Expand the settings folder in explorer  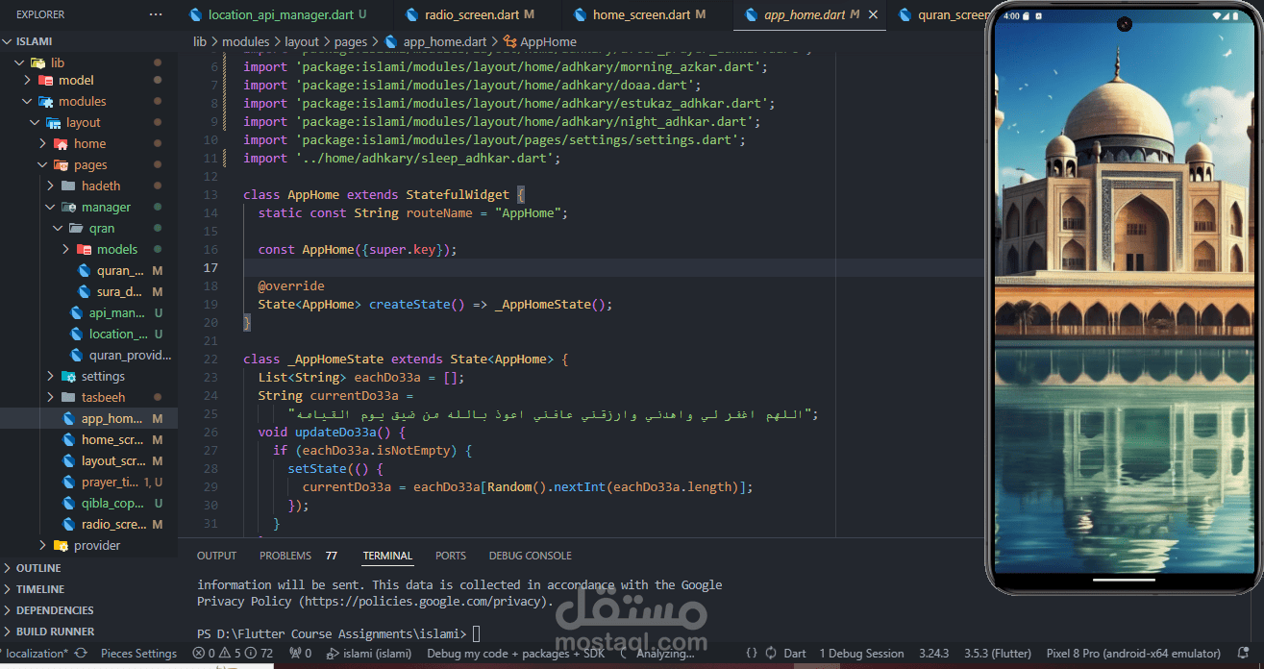[50, 376]
